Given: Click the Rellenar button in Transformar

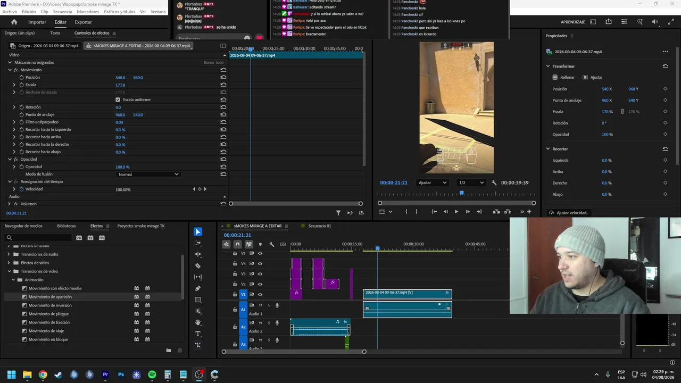Looking at the screenshot, I should tap(563, 77).
